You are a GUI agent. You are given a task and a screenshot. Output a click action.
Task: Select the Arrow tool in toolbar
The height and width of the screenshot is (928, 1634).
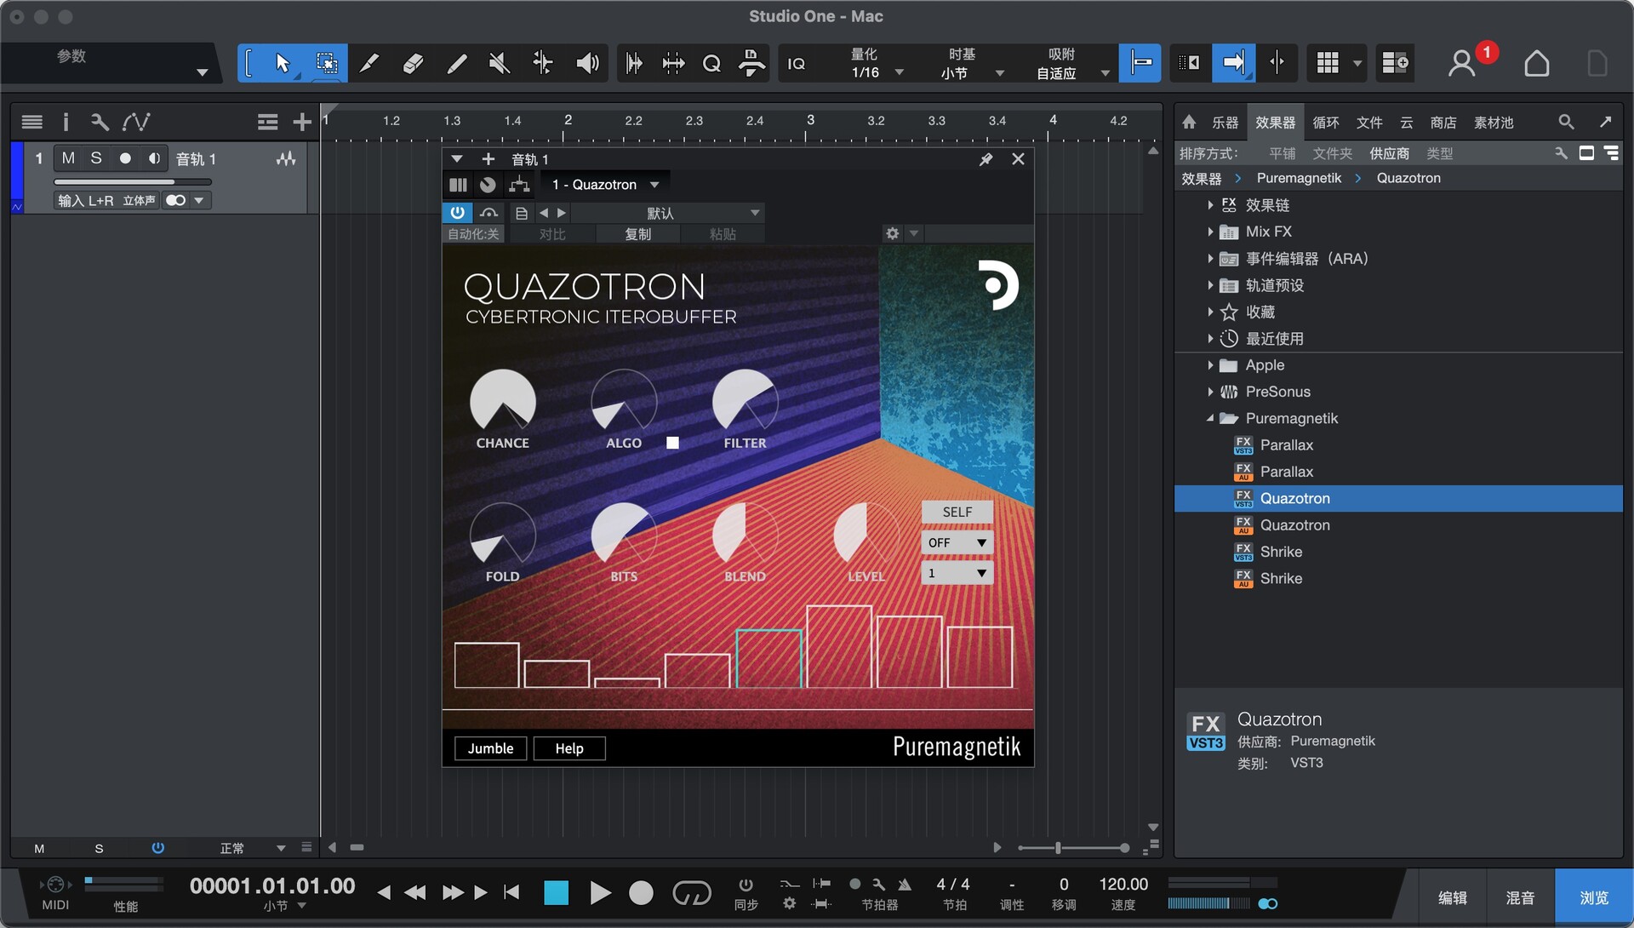click(x=283, y=63)
